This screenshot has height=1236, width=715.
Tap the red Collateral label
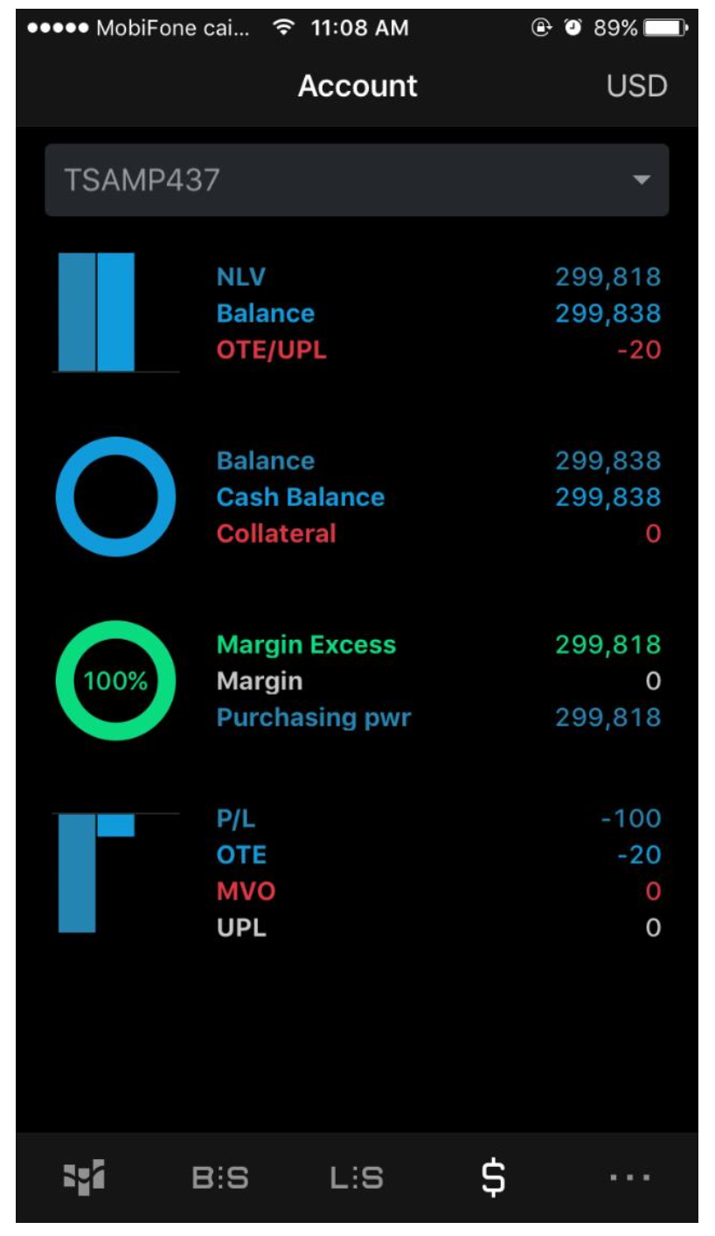pyautogui.click(x=275, y=533)
